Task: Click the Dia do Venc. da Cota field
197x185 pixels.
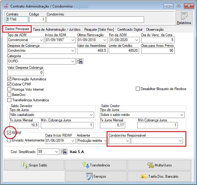Action: (158, 40)
